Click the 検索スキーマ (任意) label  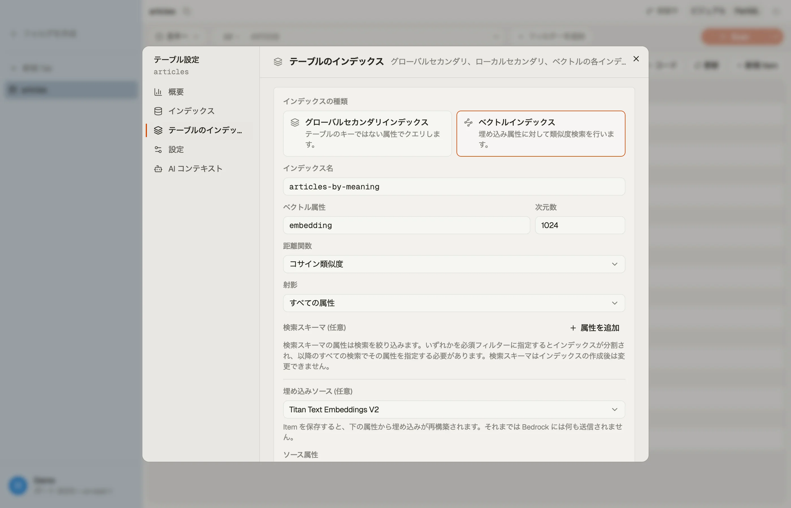click(x=314, y=328)
